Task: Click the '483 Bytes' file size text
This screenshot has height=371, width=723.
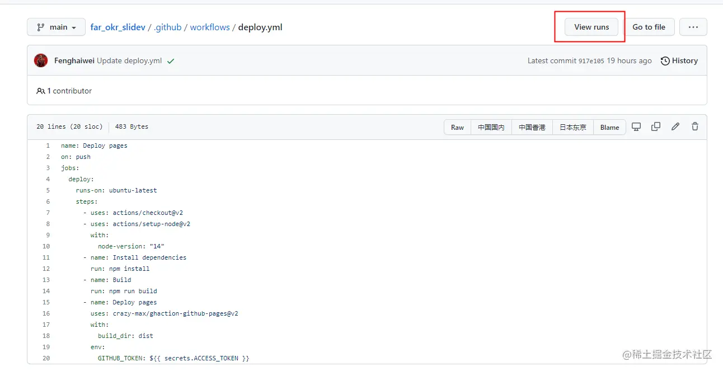Action: point(132,126)
